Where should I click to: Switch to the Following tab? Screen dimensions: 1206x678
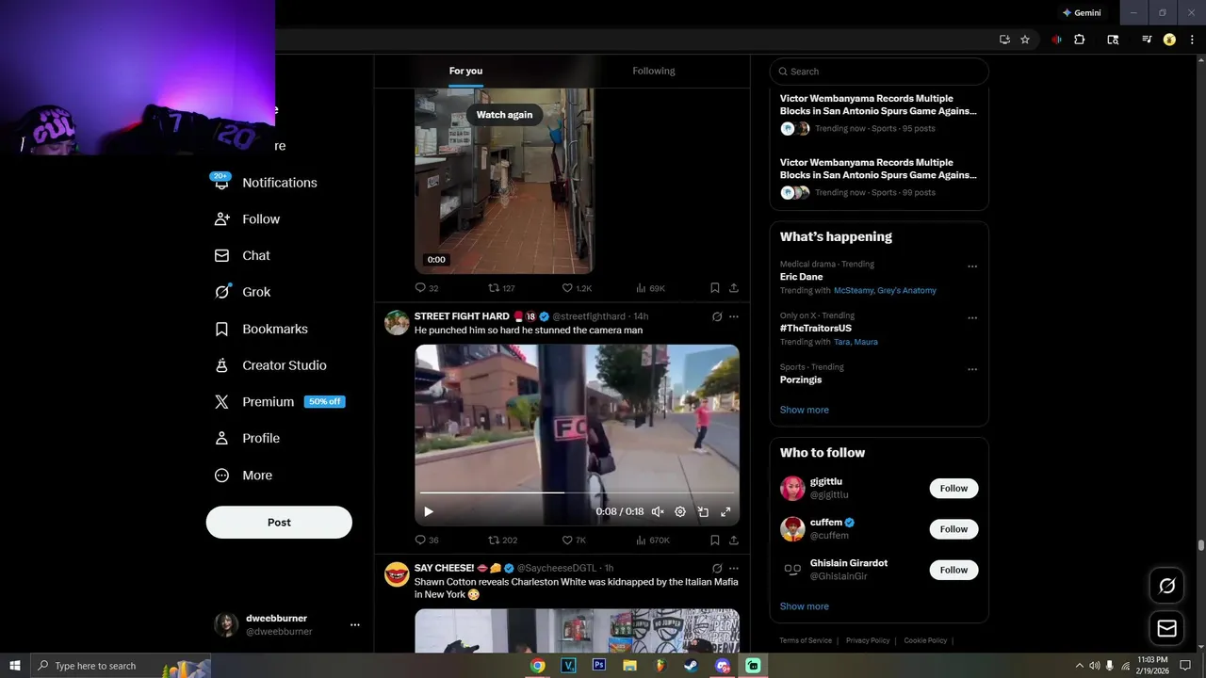654,71
